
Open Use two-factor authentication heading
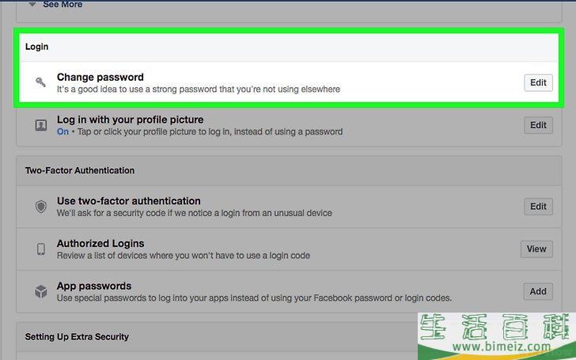click(x=128, y=201)
